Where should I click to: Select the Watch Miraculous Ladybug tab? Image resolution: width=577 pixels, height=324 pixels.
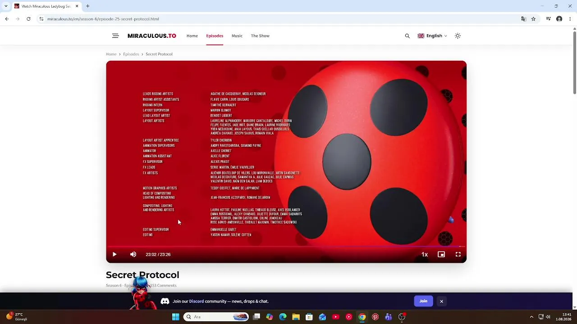click(x=46, y=6)
